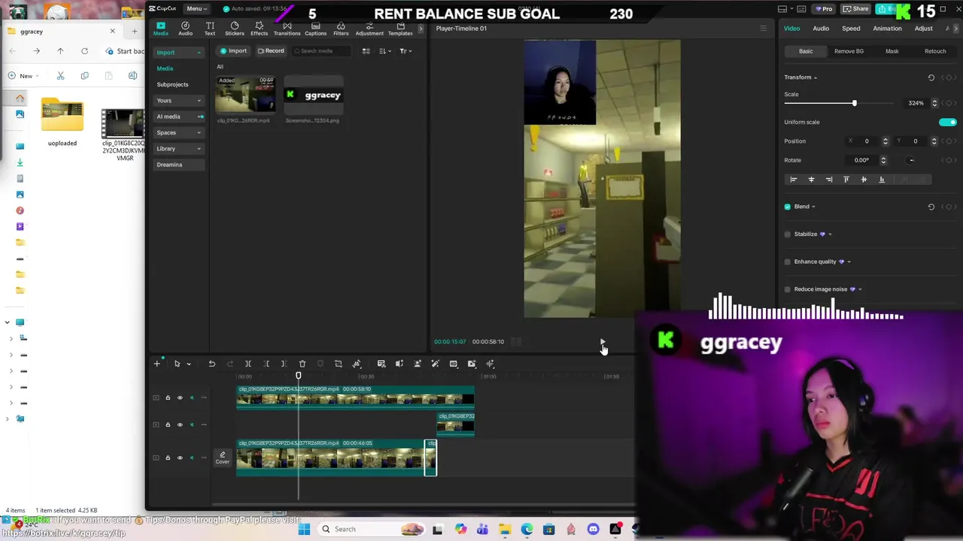Open the Filters tab
This screenshot has width=963, height=541.
coord(341,29)
